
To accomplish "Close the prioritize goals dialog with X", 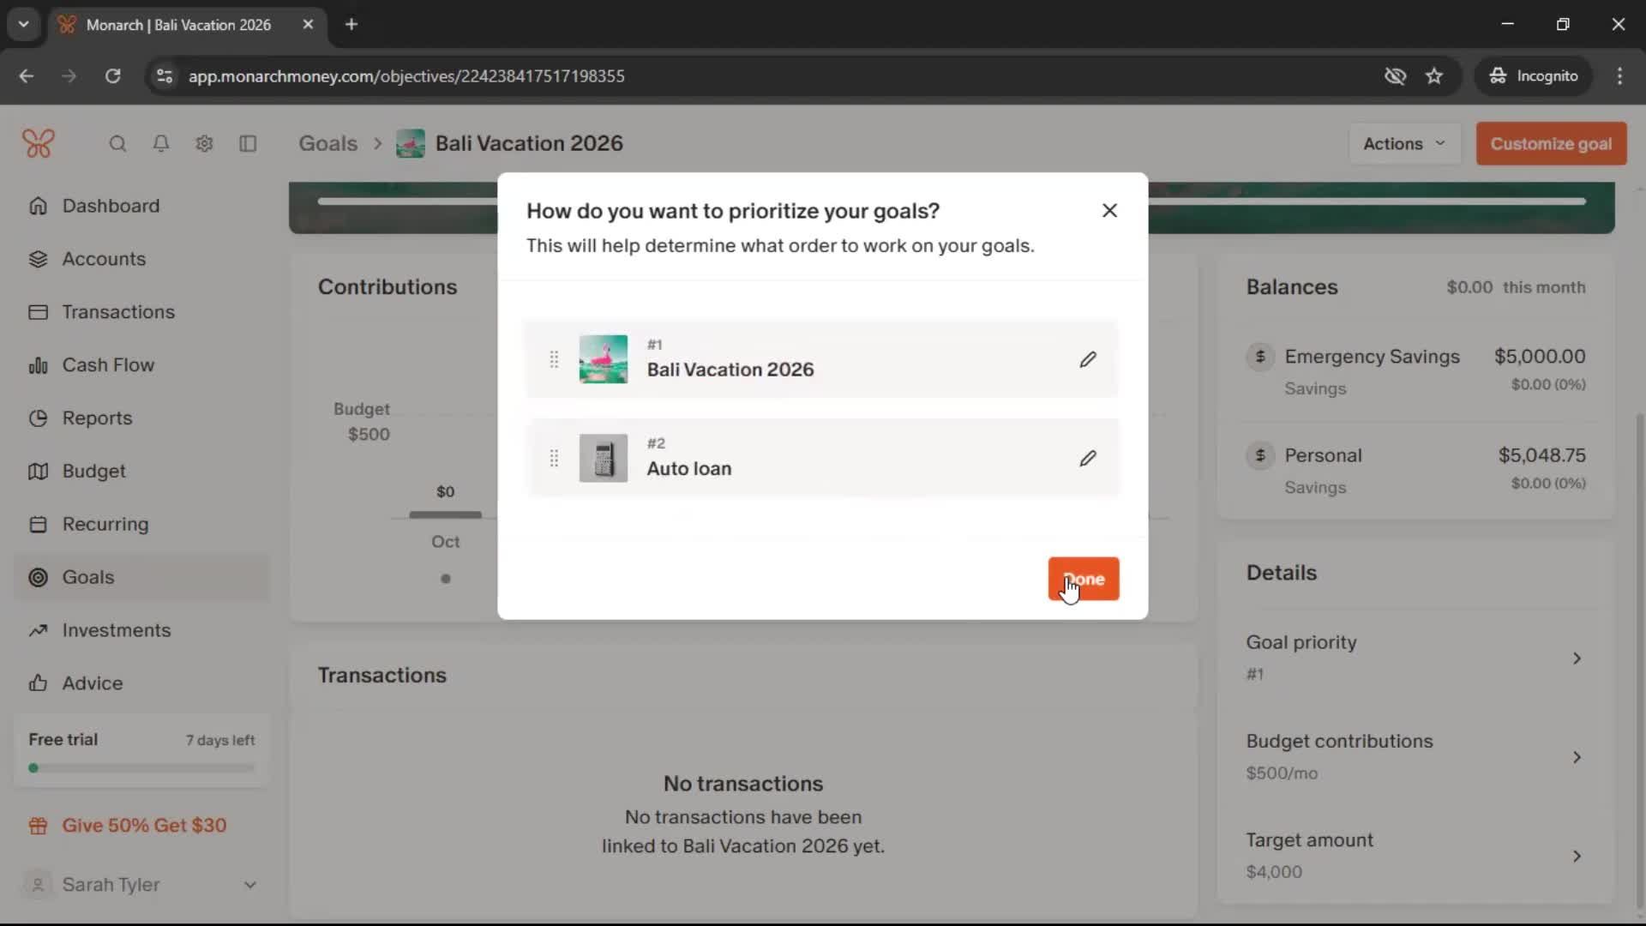I will point(1109,211).
